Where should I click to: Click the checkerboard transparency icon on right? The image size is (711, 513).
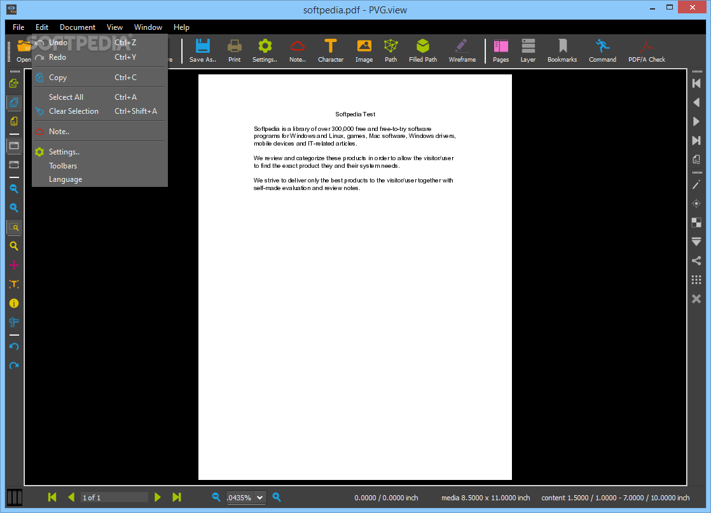tap(696, 222)
